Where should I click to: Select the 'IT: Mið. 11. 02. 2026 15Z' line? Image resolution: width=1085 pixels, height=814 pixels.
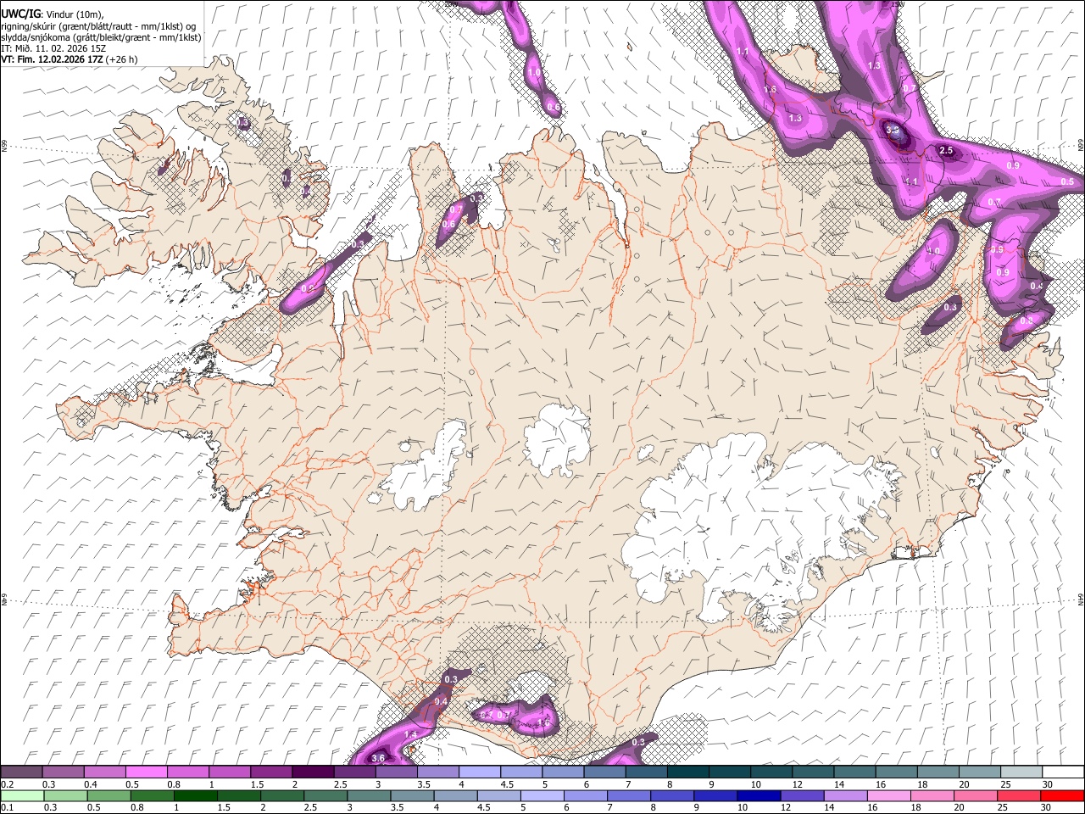pos(54,48)
